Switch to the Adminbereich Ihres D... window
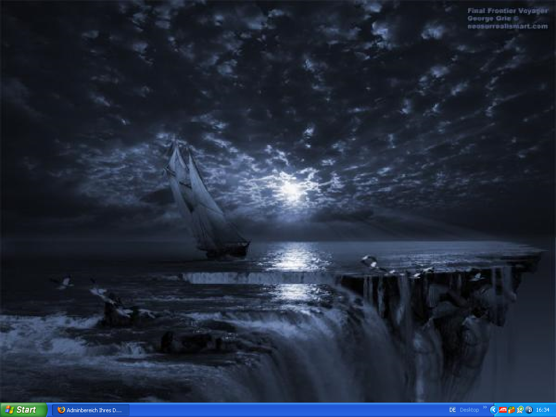This screenshot has width=556, height=417. tap(91, 410)
